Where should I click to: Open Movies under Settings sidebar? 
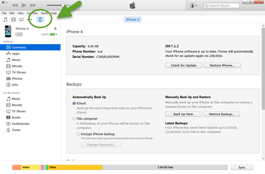[x=30, y=66]
